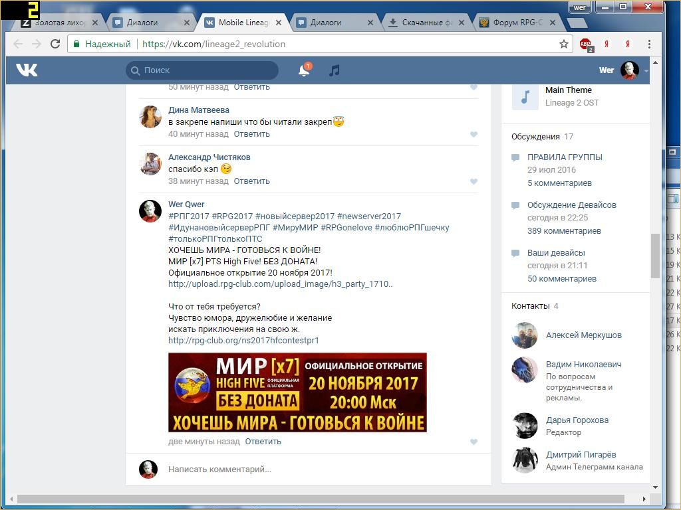Click the secure padlock icon

(77, 44)
